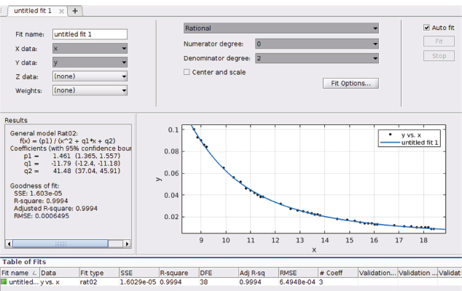Open the X data dropdown
Viewport: 462px width, 291px height.
[x=90, y=48]
